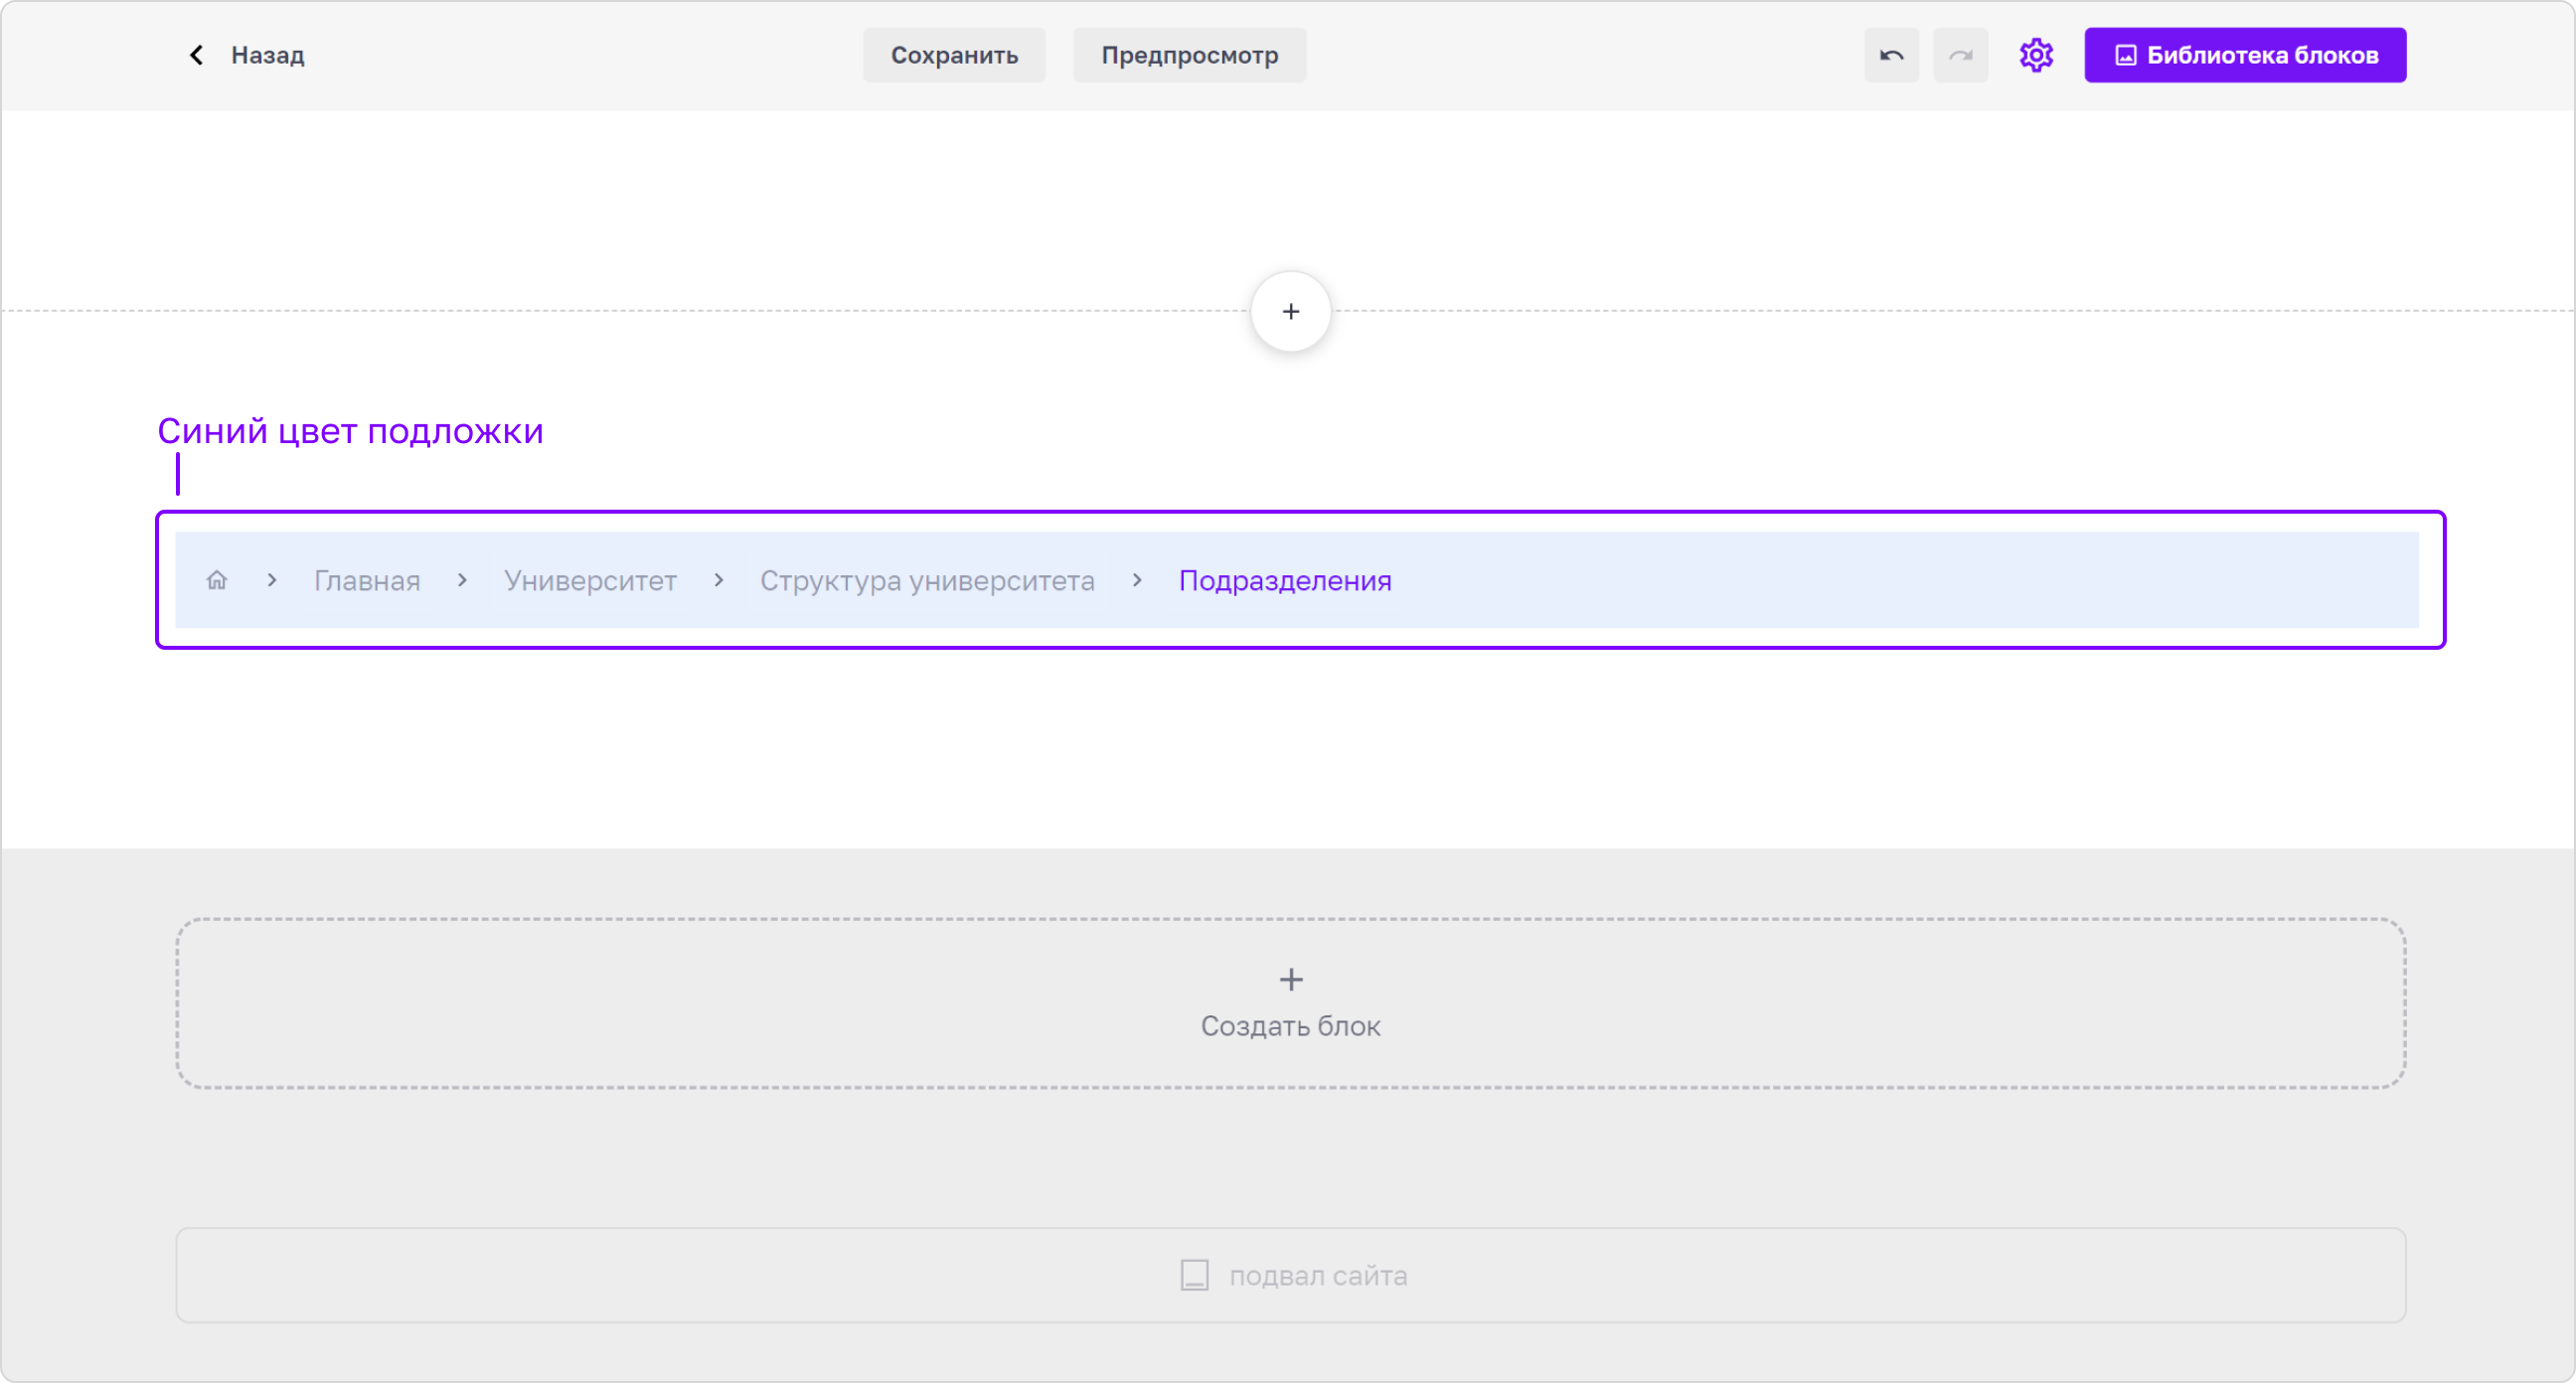Click the back chevron next to Назад
Image resolution: width=2576 pixels, height=1383 pixels.
(196, 55)
